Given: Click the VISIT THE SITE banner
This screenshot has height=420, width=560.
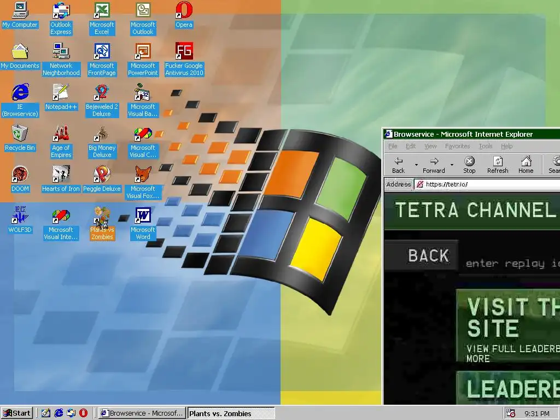Looking at the screenshot, I should (x=508, y=326).
